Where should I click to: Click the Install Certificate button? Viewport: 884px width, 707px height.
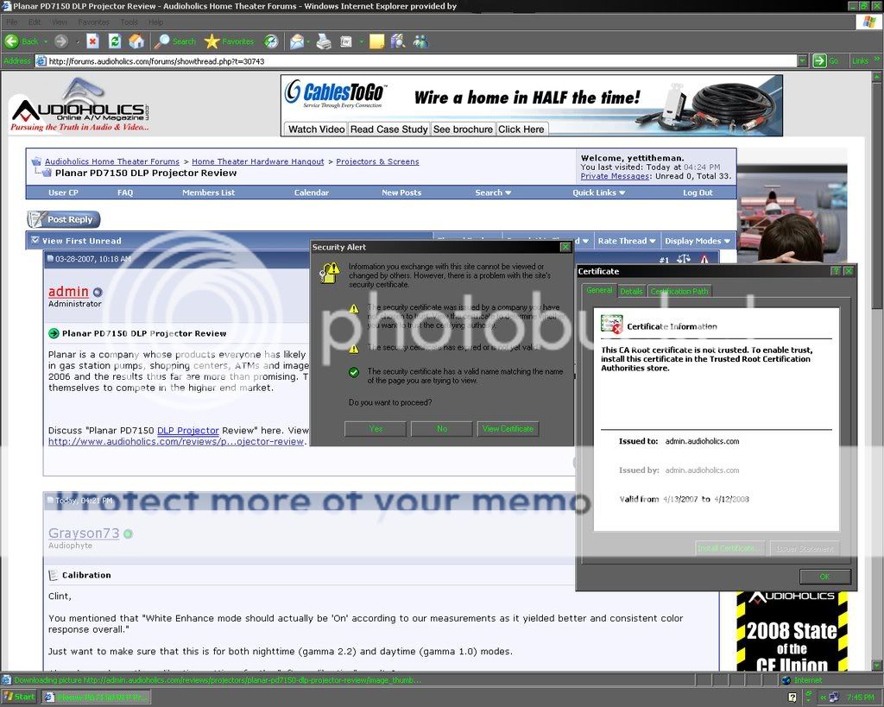pyautogui.click(x=730, y=548)
